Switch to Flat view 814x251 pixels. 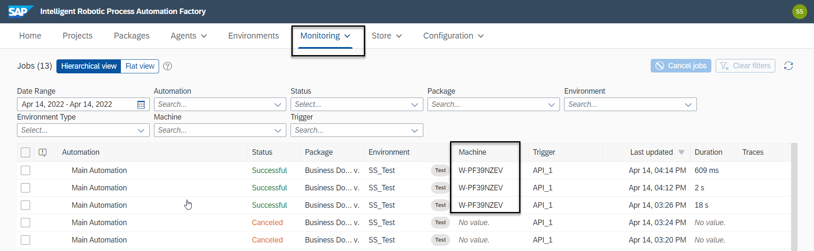pos(140,66)
